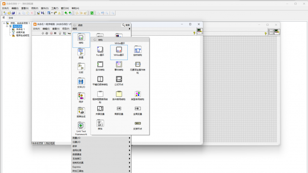Open 文件(F) menu in Project Explorer
The width and height of the screenshot is (308, 173).
pos(5,8)
